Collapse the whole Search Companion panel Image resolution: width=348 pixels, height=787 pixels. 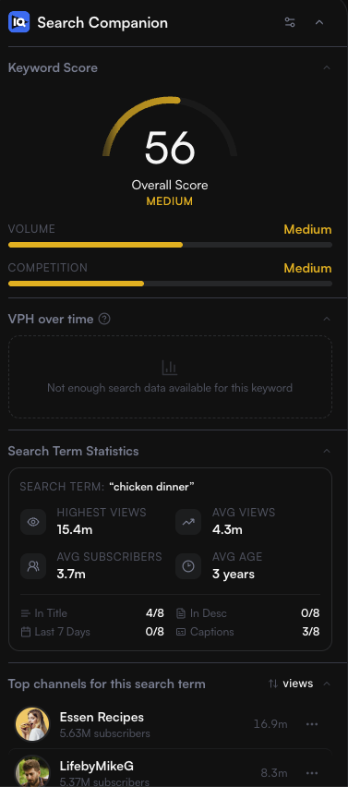[318, 22]
